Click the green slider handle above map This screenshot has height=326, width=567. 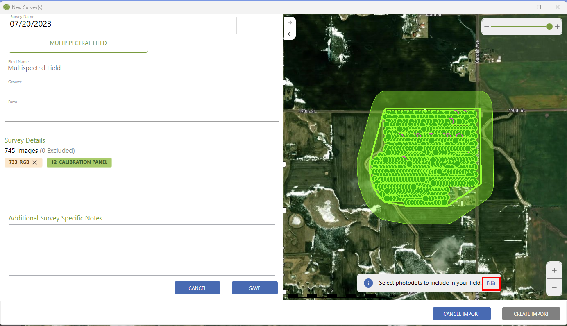pyautogui.click(x=549, y=27)
